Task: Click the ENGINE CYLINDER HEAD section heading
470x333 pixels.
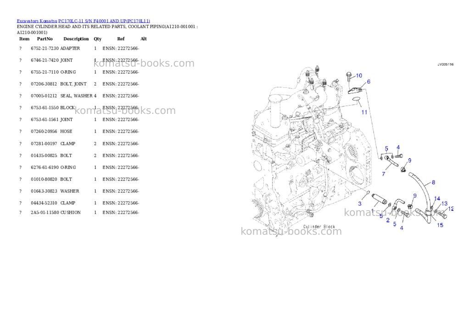Action: [x=107, y=29]
